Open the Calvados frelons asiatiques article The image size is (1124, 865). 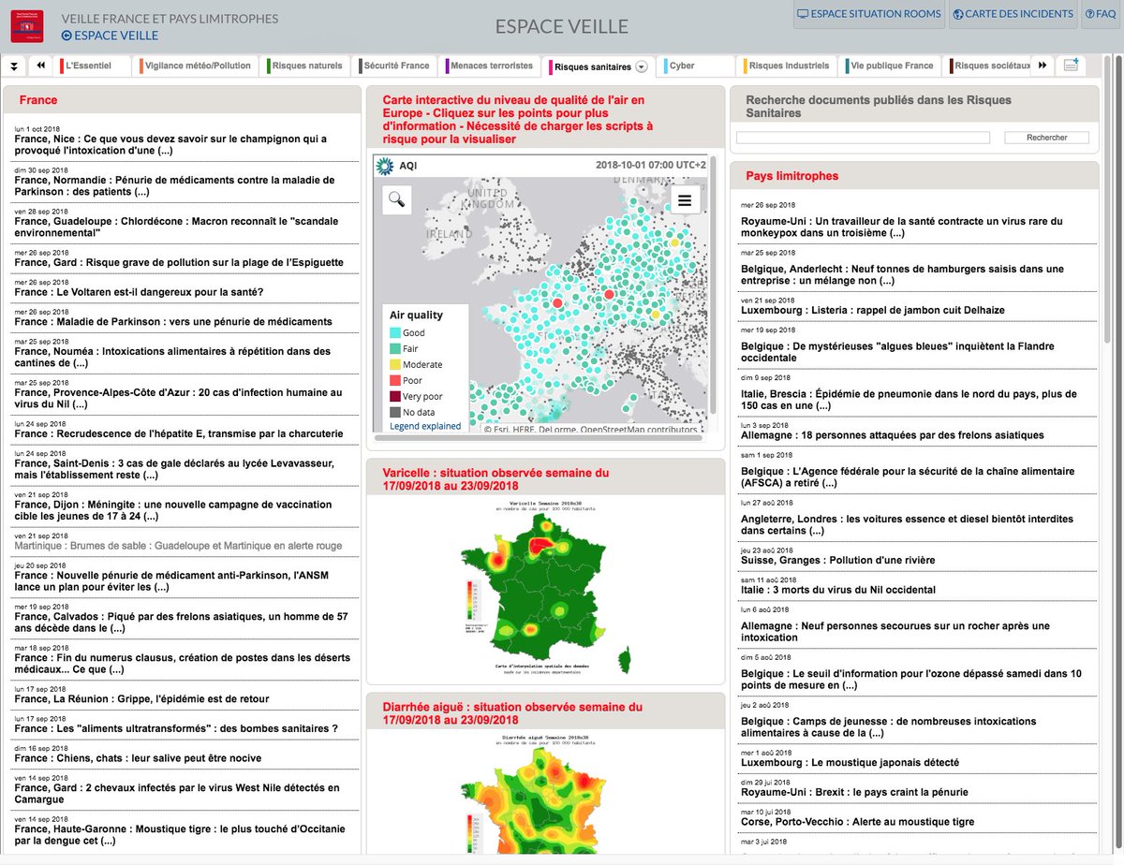click(x=181, y=623)
